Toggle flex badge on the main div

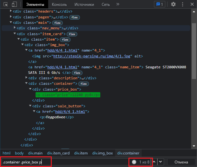(58, 23)
